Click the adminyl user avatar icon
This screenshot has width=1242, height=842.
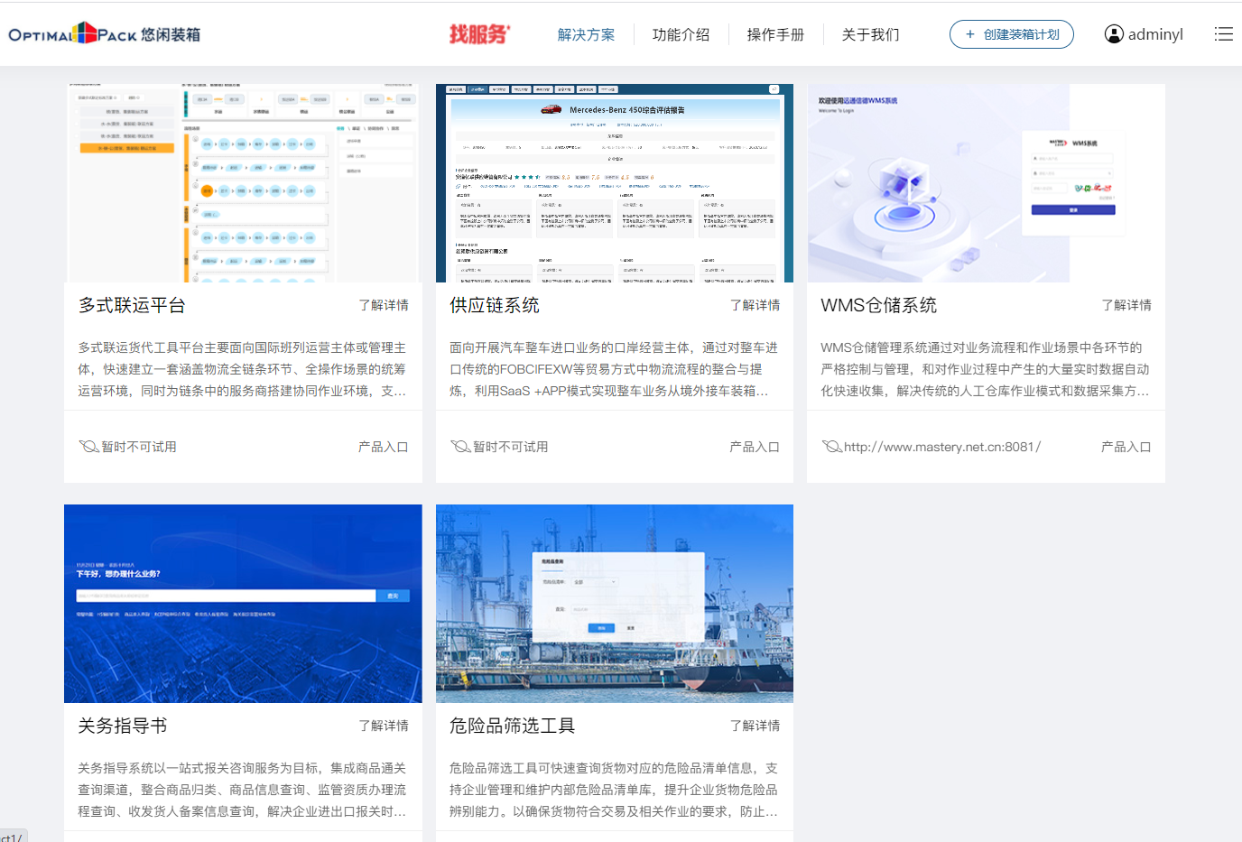[1114, 34]
